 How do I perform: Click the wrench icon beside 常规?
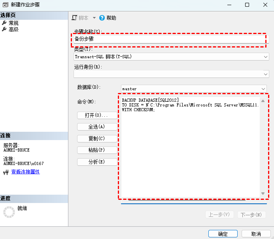point(4,23)
